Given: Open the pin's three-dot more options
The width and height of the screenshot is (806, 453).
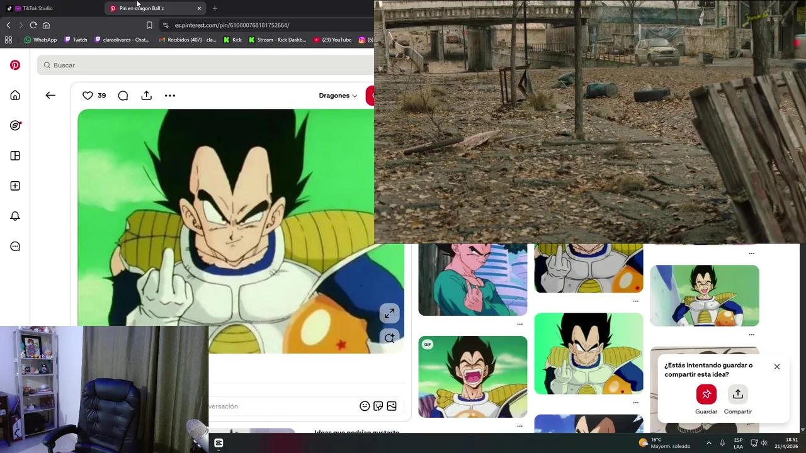Looking at the screenshot, I should [x=170, y=96].
